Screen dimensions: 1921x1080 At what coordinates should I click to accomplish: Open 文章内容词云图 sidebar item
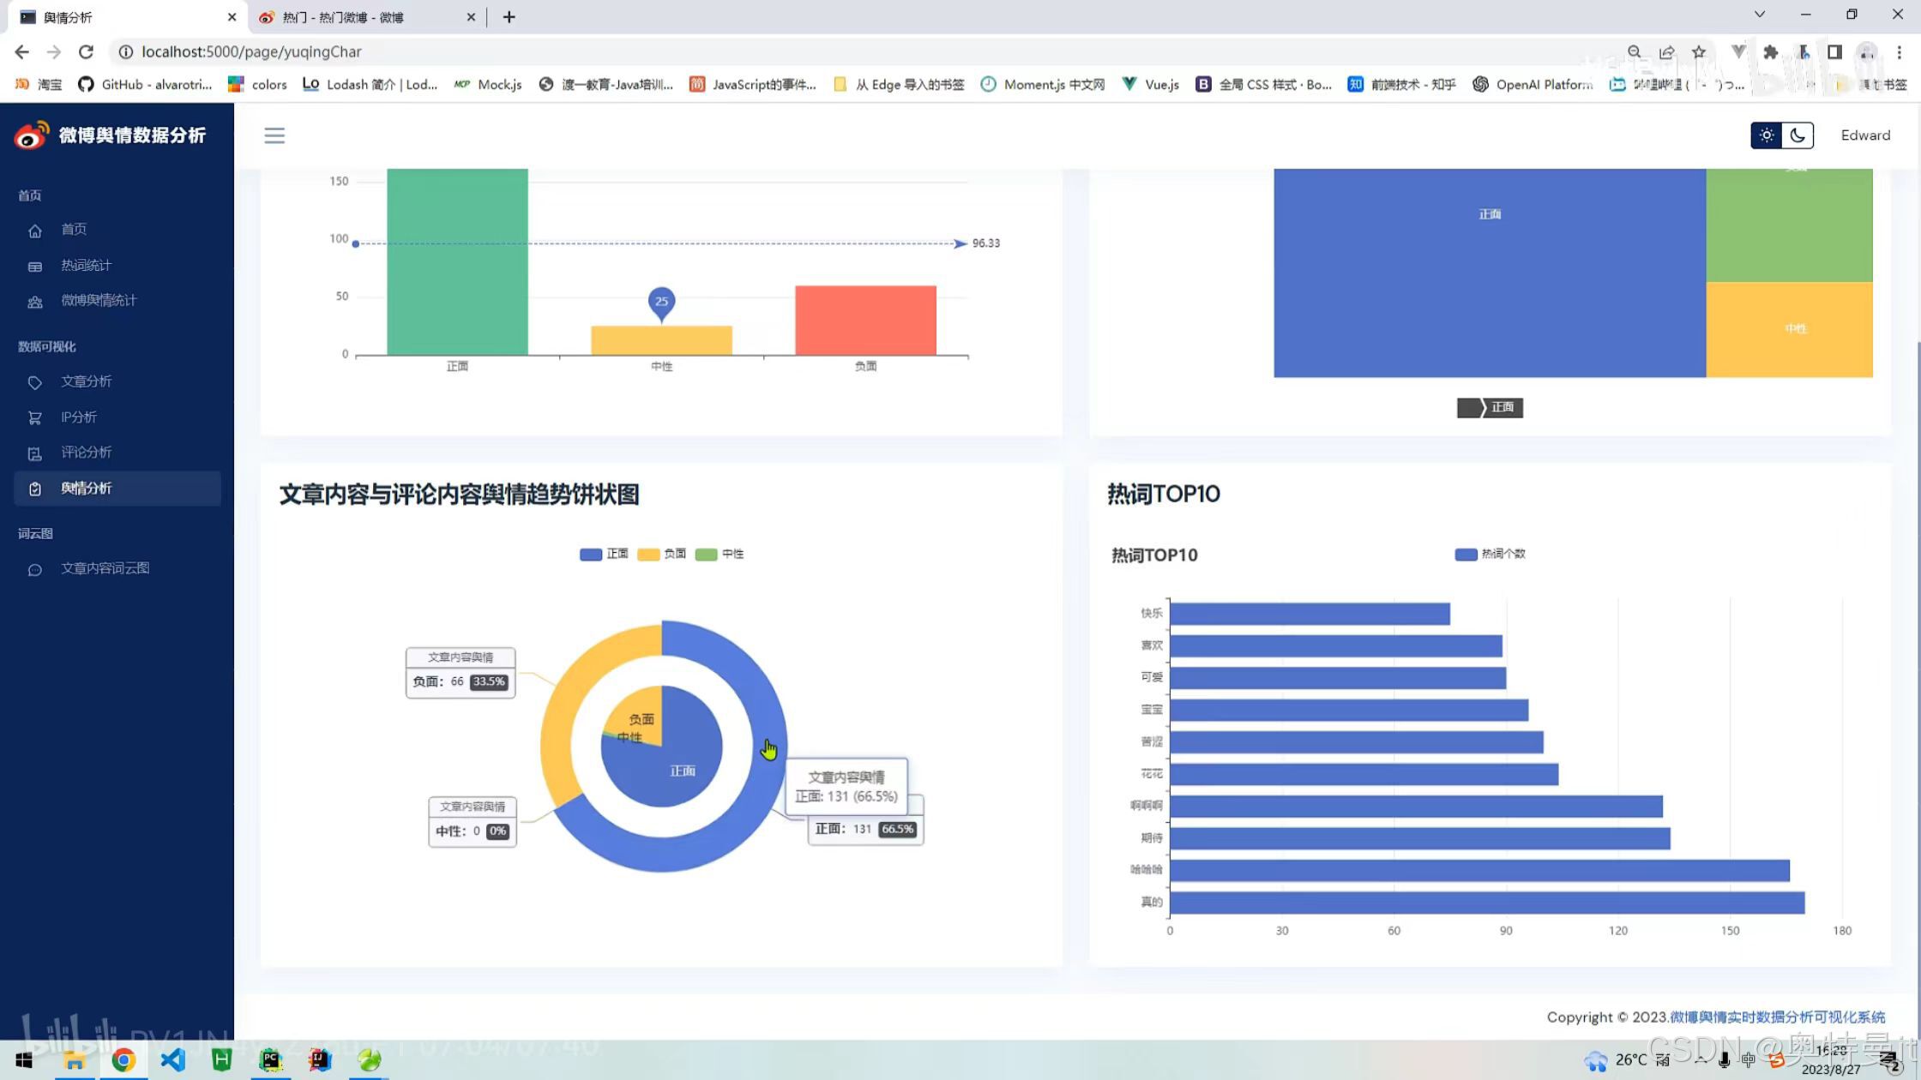105,568
